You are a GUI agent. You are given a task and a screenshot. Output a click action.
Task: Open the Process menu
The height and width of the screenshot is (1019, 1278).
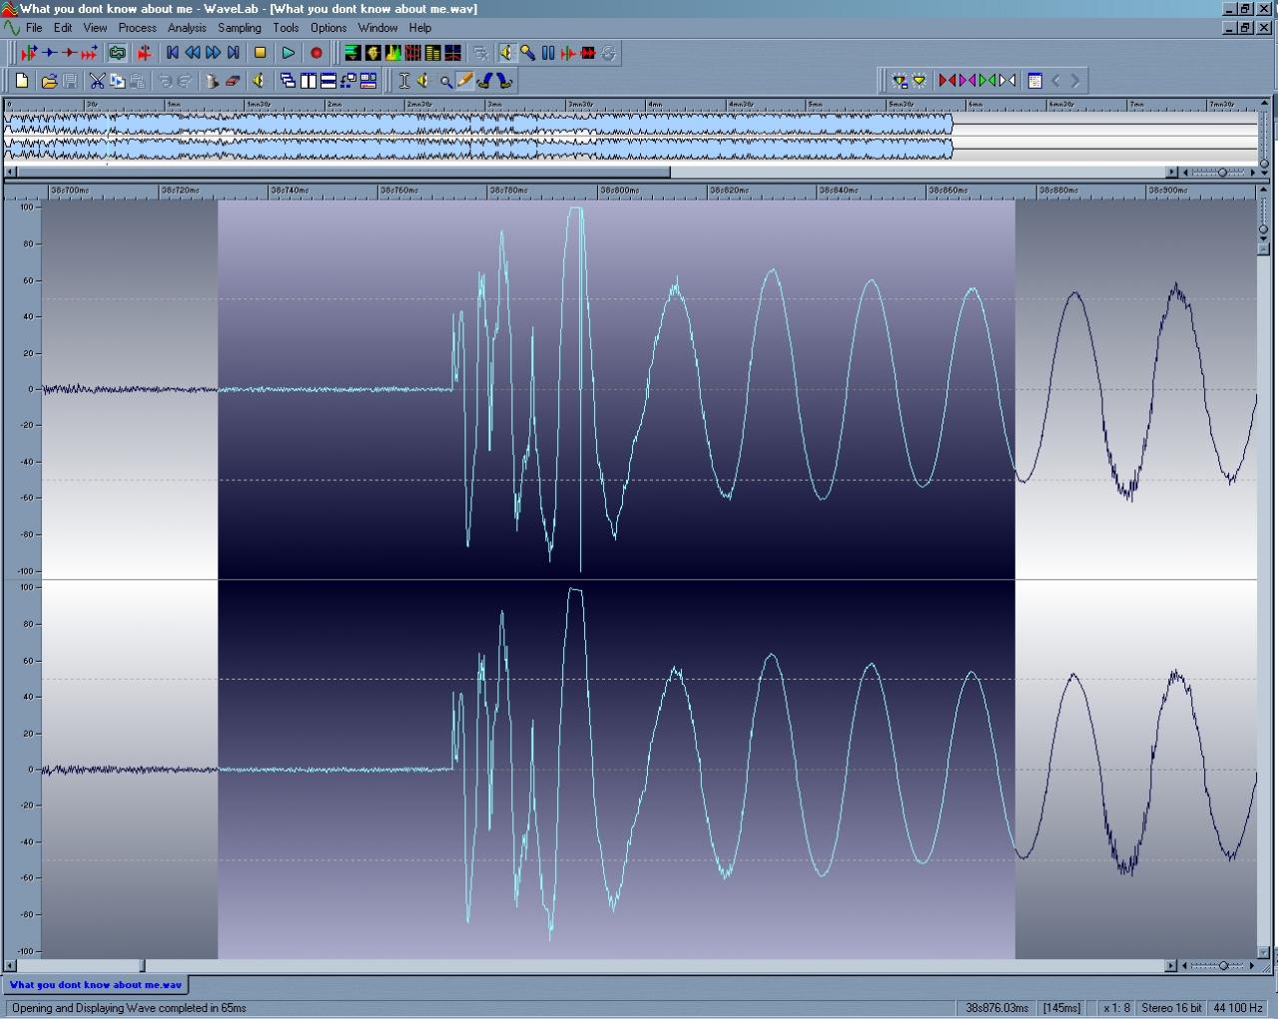[x=138, y=28]
